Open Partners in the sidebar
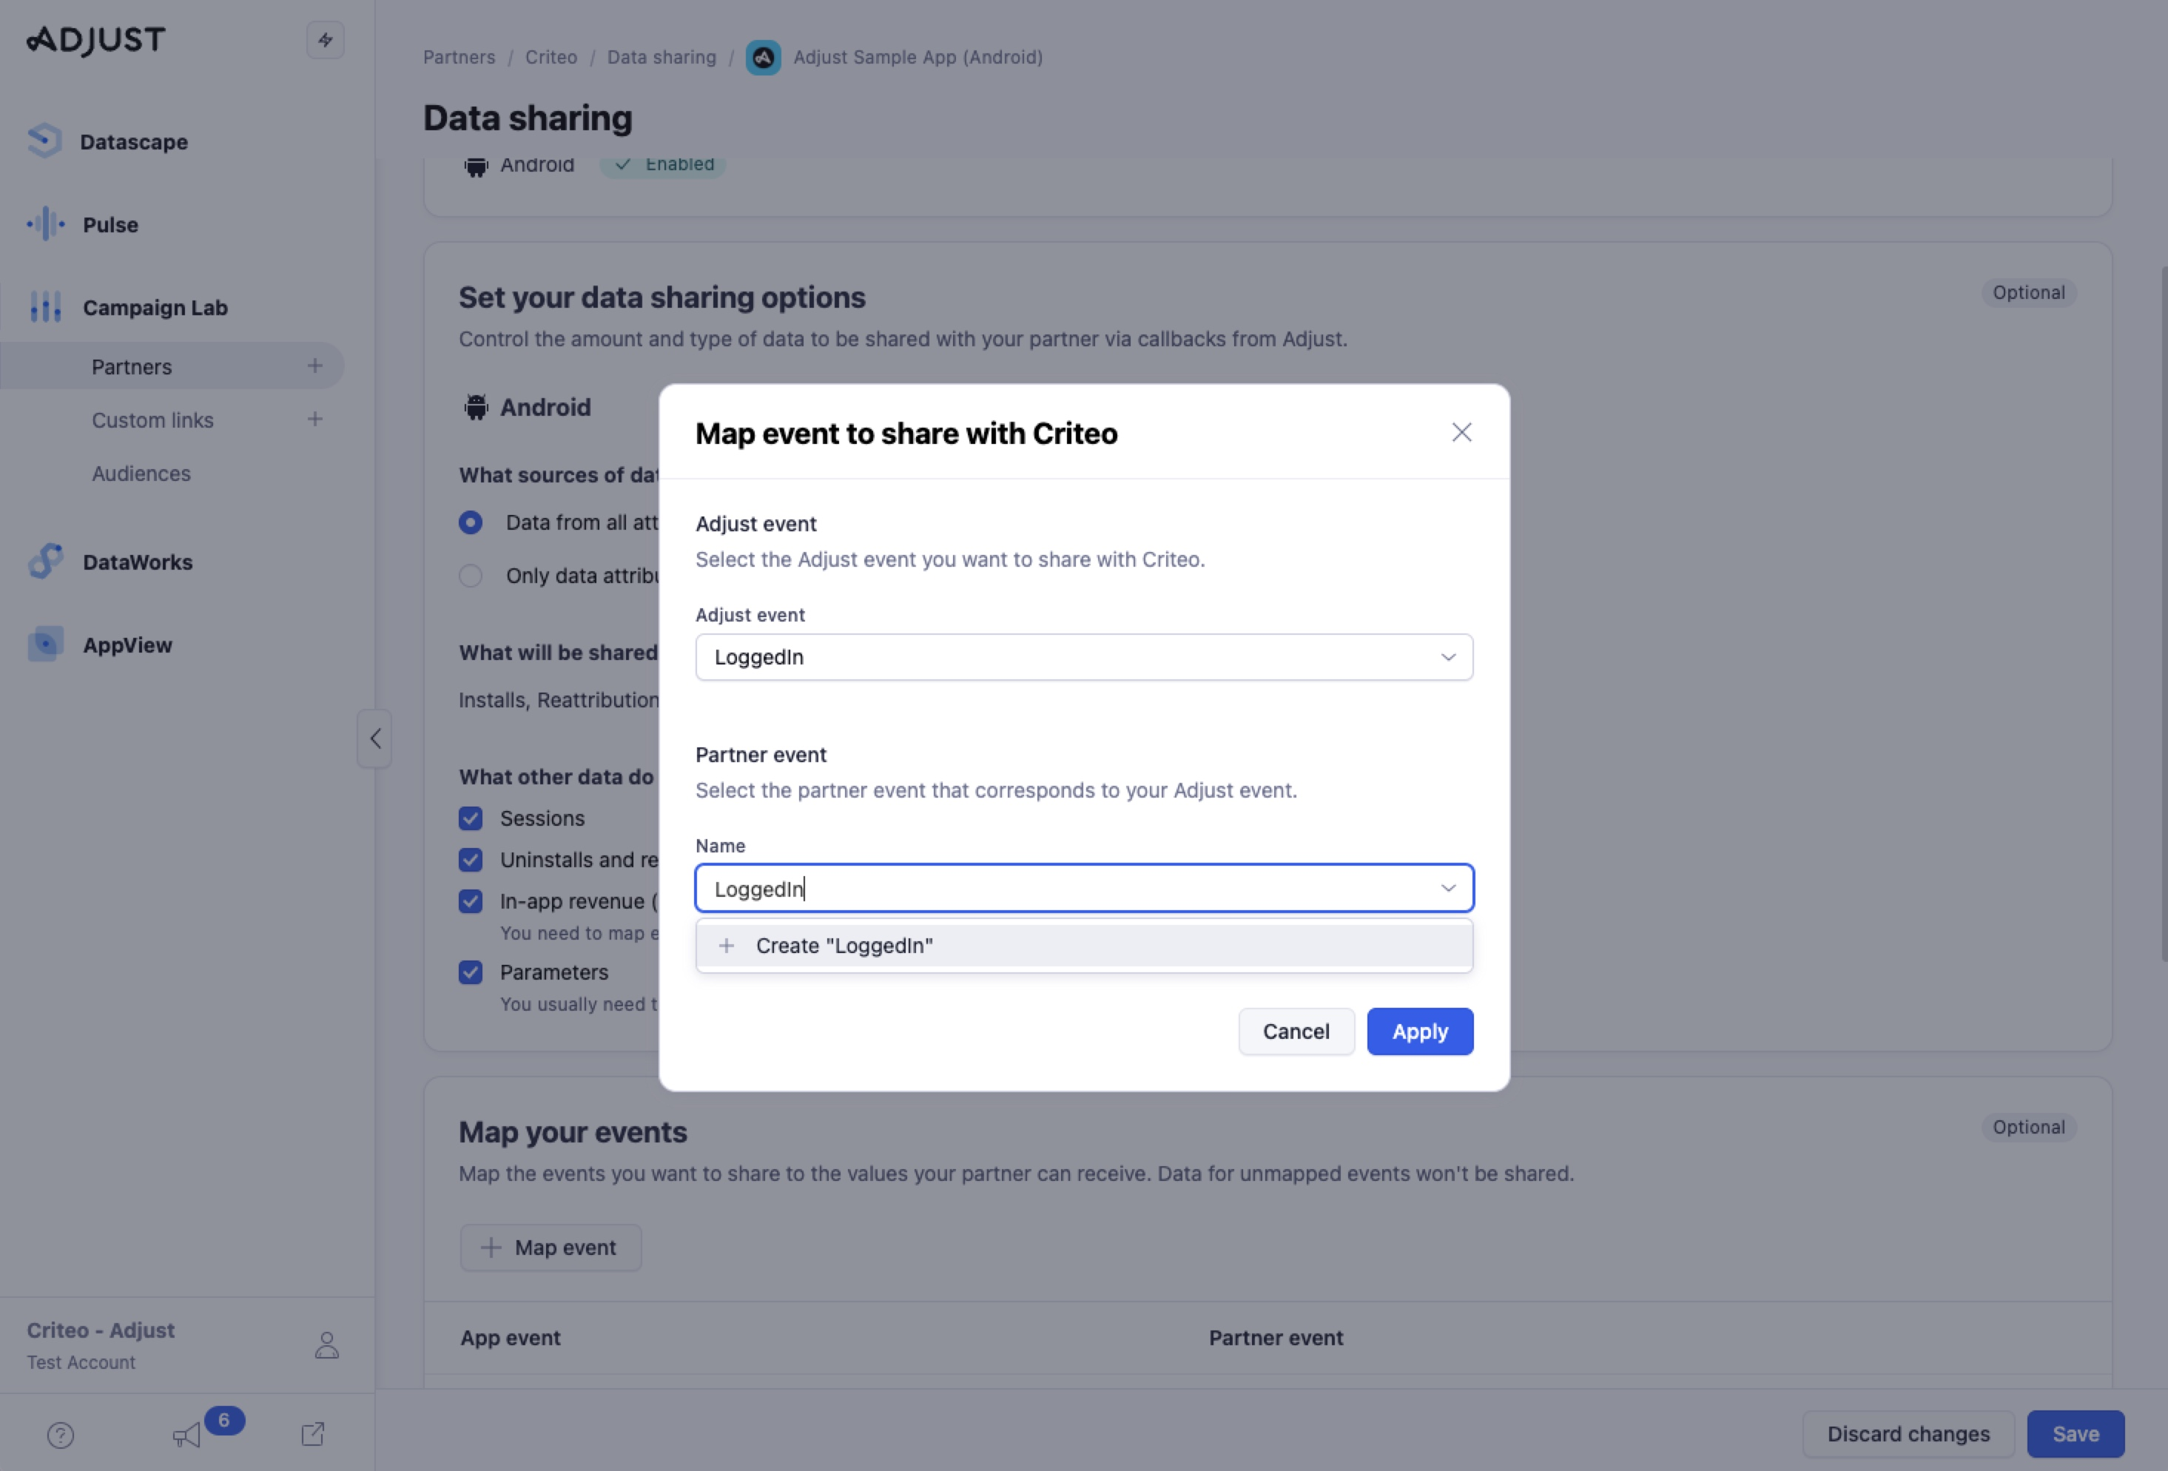 (132, 366)
